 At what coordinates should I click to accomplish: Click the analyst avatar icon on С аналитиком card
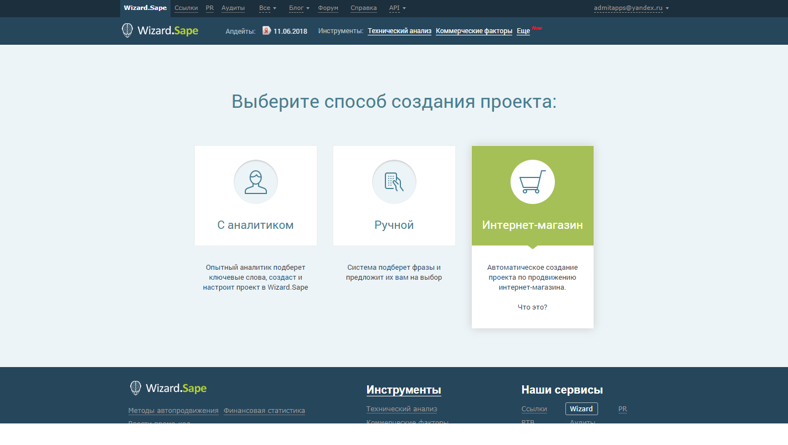pyautogui.click(x=255, y=182)
